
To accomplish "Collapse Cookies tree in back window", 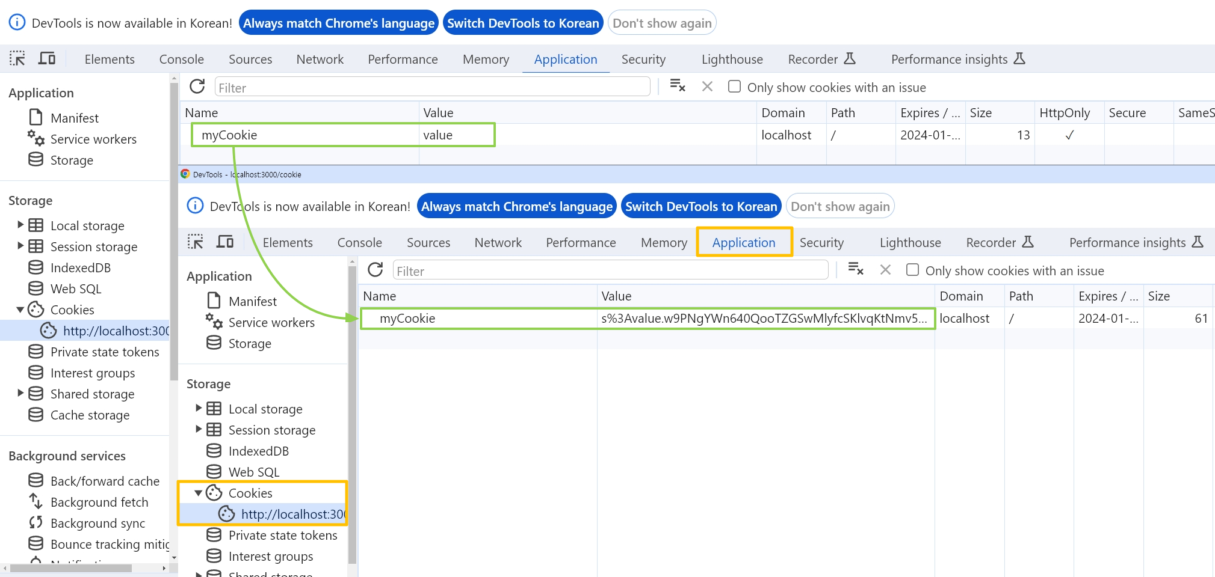I will tap(20, 310).
